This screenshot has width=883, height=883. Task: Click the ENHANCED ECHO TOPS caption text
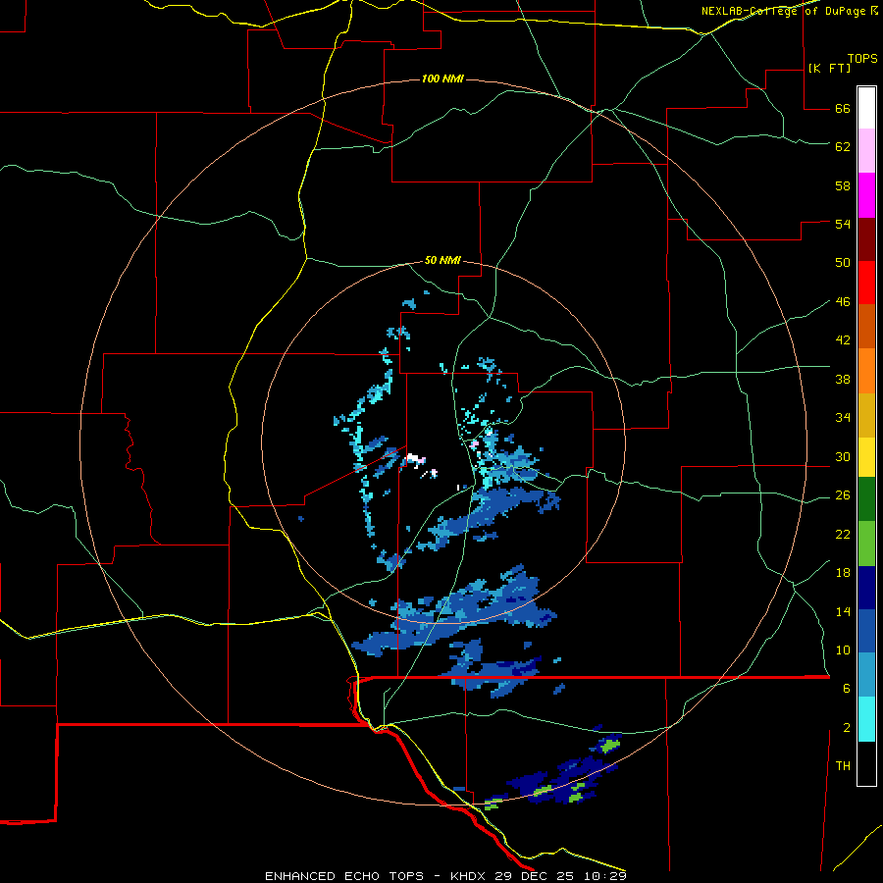344,876
